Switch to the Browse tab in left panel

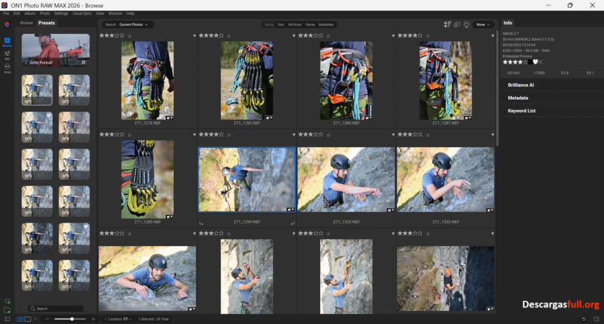point(27,23)
